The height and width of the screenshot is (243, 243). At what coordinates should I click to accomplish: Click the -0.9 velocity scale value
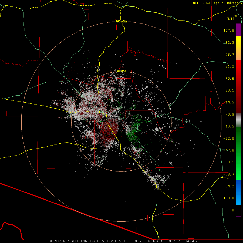(x=230, y=114)
